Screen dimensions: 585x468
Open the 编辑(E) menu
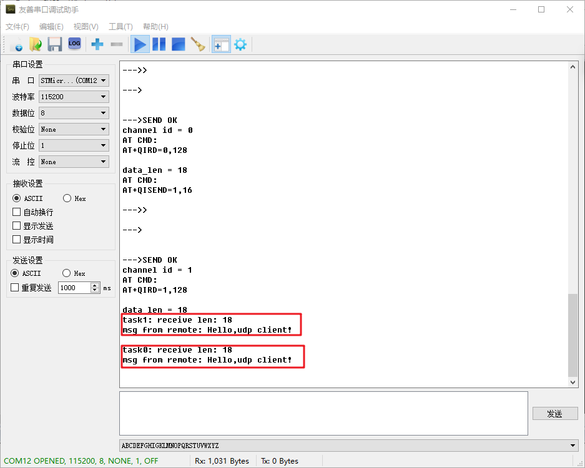[51, 26]
